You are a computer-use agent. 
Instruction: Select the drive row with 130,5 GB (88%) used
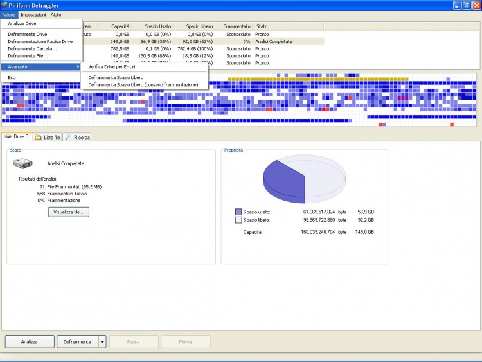(203, 56)
